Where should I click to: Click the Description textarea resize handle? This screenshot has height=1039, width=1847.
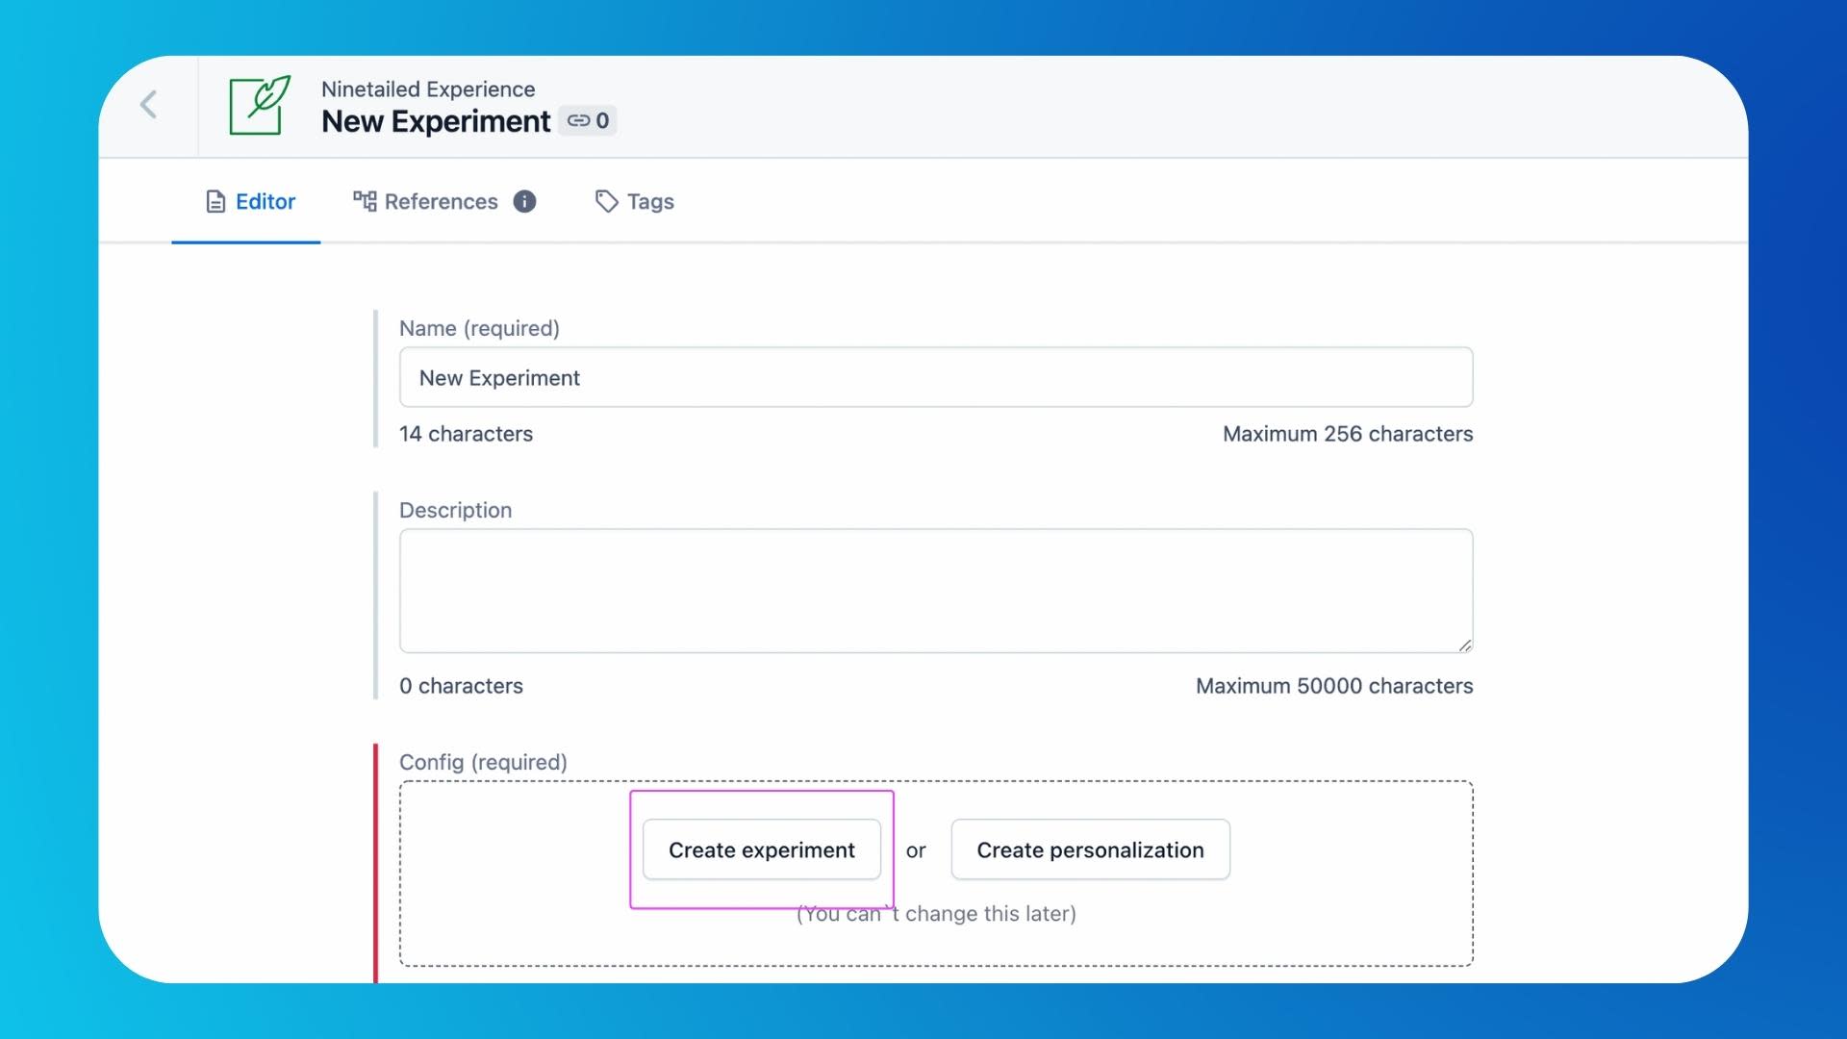1464,645
